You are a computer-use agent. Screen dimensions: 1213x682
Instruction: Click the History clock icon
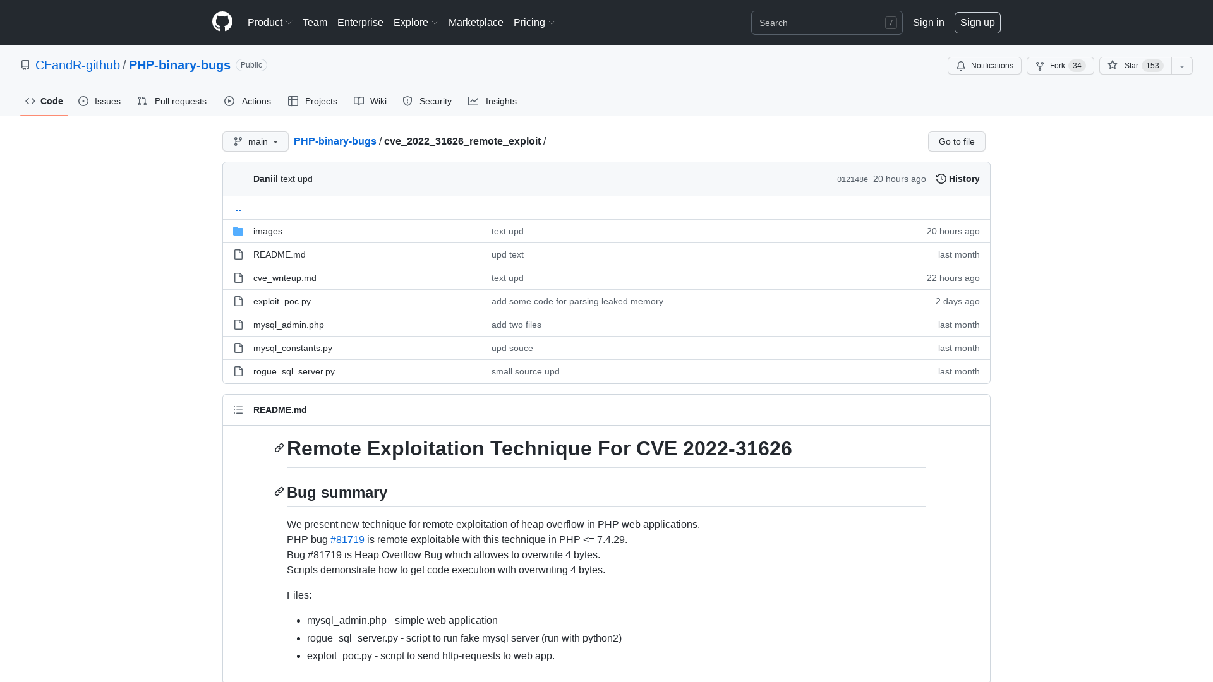(941, 179)
